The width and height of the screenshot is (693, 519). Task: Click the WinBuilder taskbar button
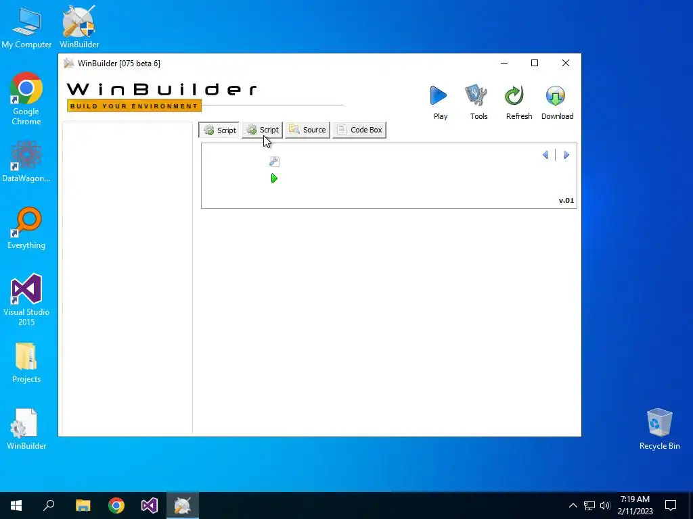[x=183, y=505]
